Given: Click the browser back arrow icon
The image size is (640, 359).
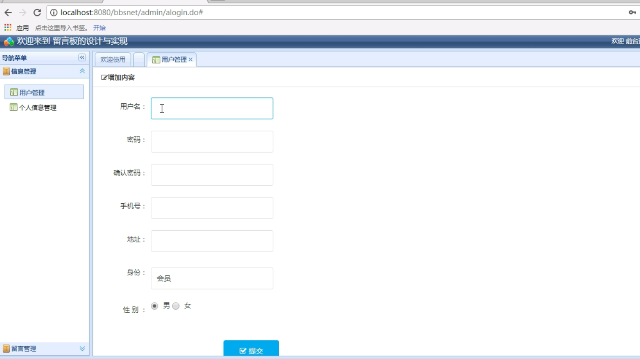Looking at the screenshot, I should [8, 13].
